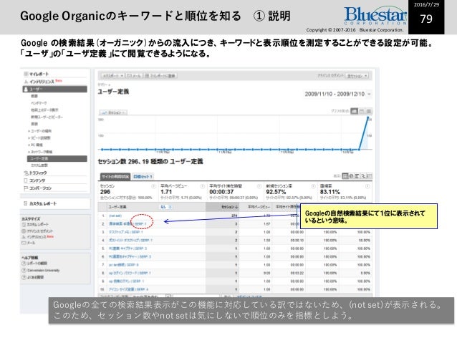Click ユーザー定義 column header
The image size is (457, 343).
(x=117, y=207)
